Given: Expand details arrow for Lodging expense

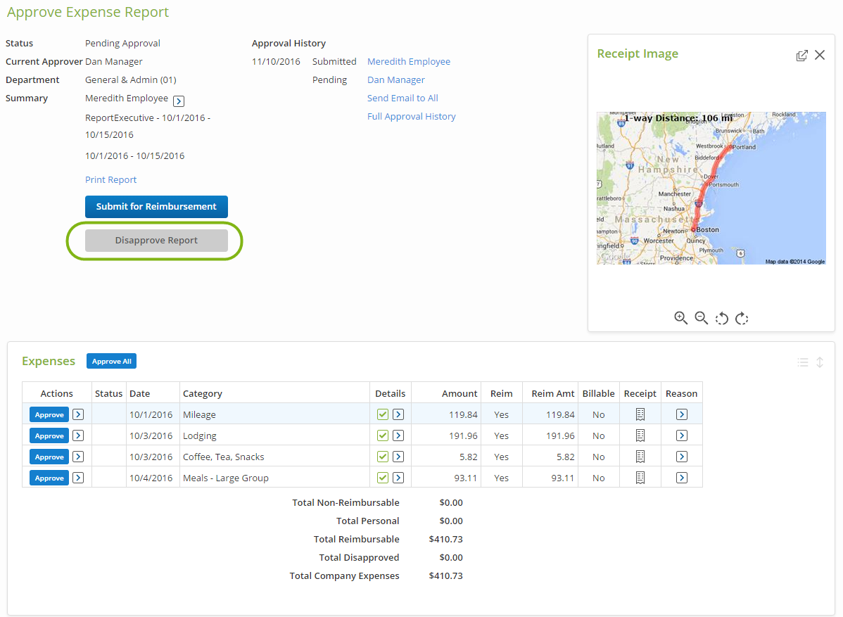Looking at the screenshot, I should coord(398,435).
